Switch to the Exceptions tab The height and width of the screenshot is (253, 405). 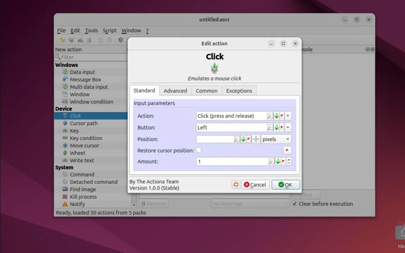pos(239,90)
